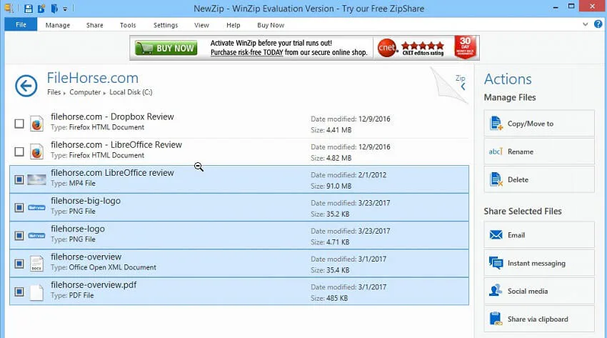
Task: Click the 30 day money-back badge
Action: point(465,47)
